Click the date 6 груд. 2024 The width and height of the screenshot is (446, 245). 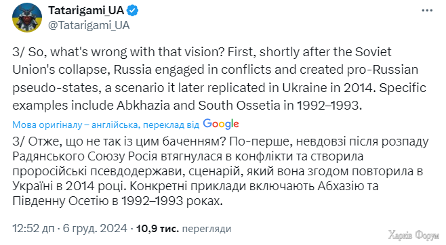pyautogui.click(x=95, y=228)
